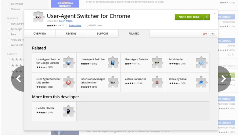Click the ModHeader puzzle icon

click(201, 62)
